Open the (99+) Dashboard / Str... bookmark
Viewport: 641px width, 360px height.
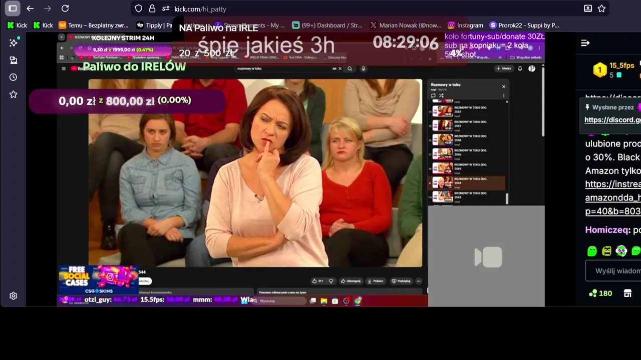click(x=327, y=25)
